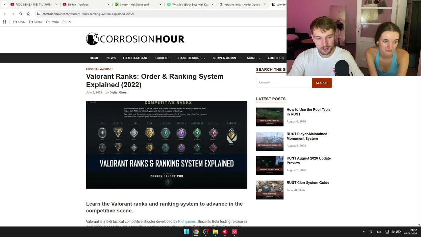Open the OPEN bookmarks folder
The width and height of the screenshot is (421, 237).
click(19, 22)
